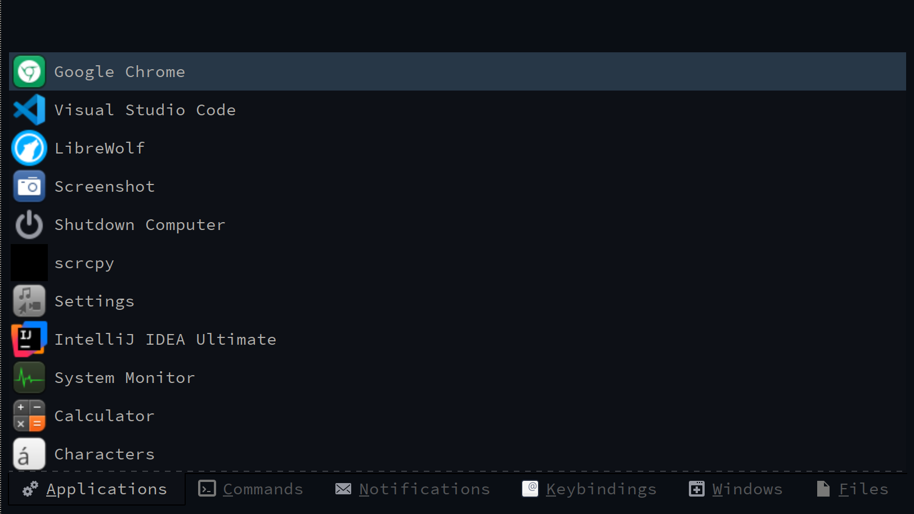Click the document icon on Files tab
This screenshot has width=914, height=514.
(823, 489)
